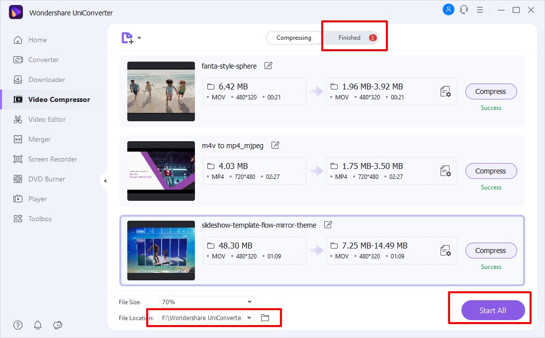Image resolution: width=545 pixels, height=338 pixels.
Task: Click the support headset icon
Action: pyautogui.click(x=464, y=9)
